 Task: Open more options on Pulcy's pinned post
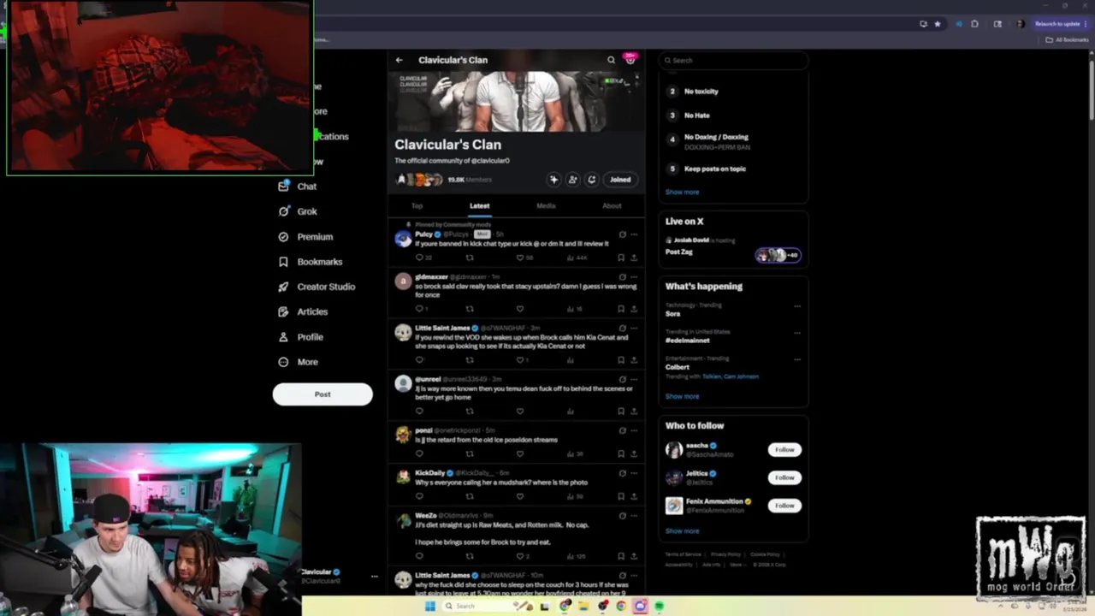pos(634,234)
